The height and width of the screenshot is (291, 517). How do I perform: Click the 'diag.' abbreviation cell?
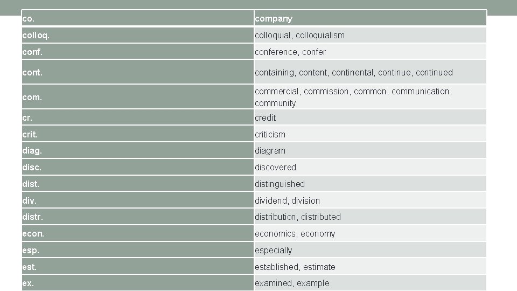click(x=137, y=150)
